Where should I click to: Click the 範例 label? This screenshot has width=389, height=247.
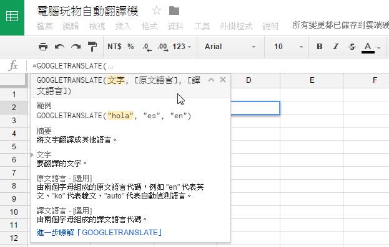coord(44,106)
